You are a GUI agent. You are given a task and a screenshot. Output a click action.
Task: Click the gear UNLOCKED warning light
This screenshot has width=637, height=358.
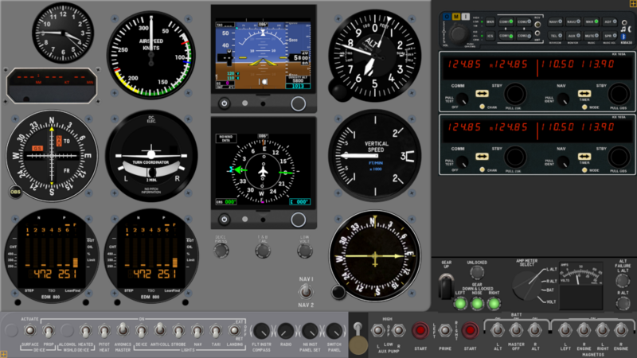(477, 273)
